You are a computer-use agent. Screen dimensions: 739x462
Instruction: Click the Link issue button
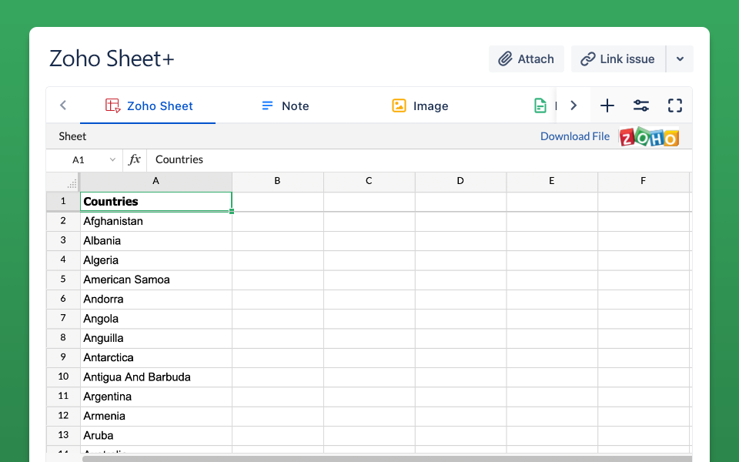tap(617, 59)
